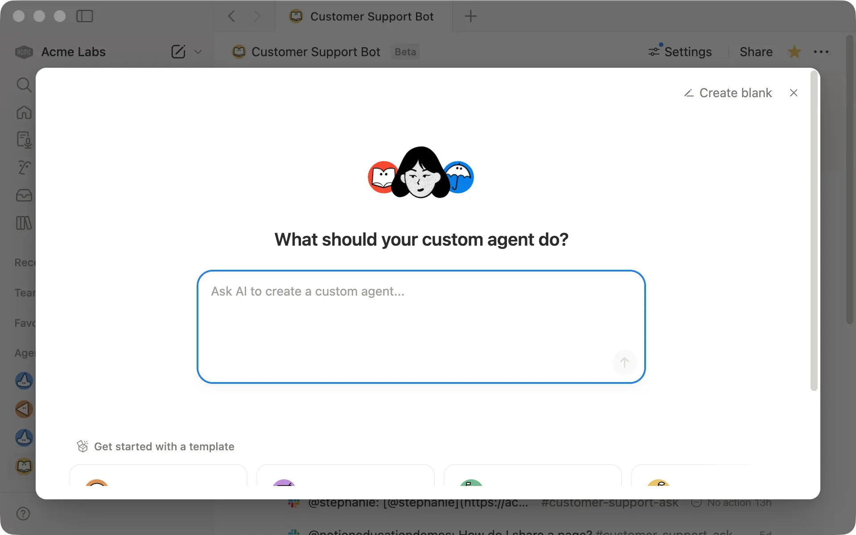856x535 pixels.
Task: Expand the Agents section in the sidebar
Action: pyautogui.click(x=25, y=353)
